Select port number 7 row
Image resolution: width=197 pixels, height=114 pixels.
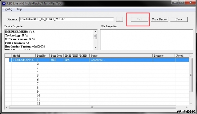(97, 84)
